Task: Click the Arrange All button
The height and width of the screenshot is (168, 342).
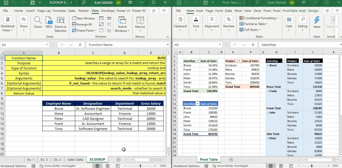Action: tap(82, 24)
